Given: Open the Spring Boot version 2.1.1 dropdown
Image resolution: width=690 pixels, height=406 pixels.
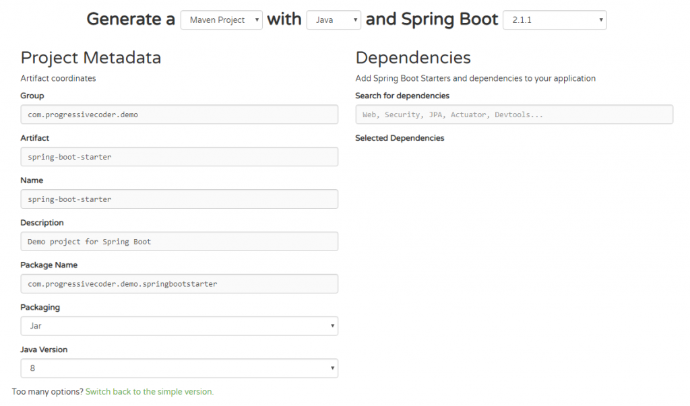Looking at the screenshot, I should pyautogui.click(x=555, y=20).
